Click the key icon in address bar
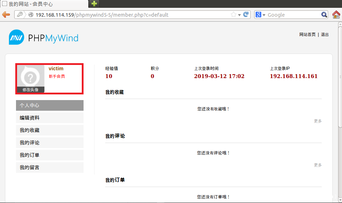Screen dimensions: 342x203 tap(20, 15)
